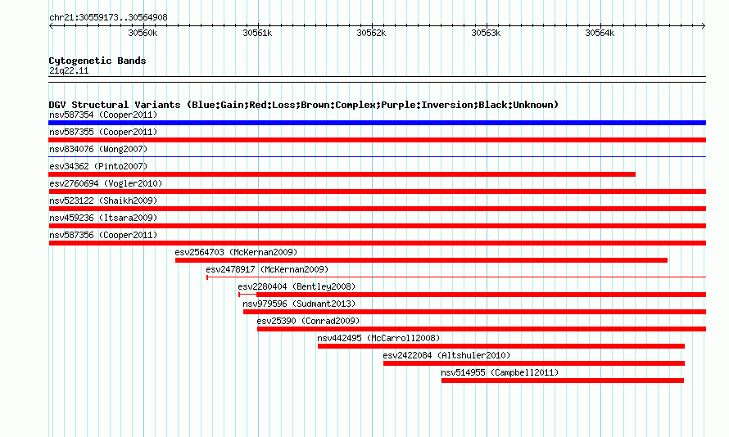
Task: Open the nsv587355 (Cooper2011) label
Action: (103, 132)
